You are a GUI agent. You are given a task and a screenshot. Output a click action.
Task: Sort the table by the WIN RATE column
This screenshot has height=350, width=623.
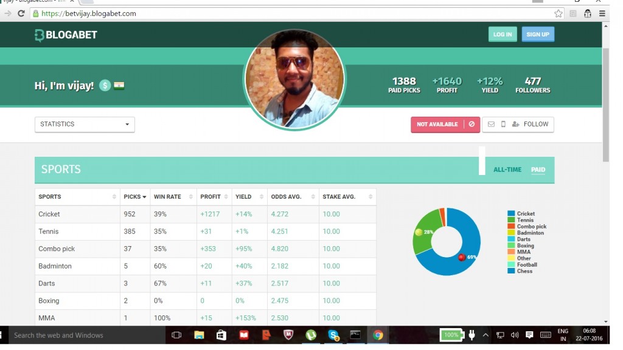click(x=173, y=197)
